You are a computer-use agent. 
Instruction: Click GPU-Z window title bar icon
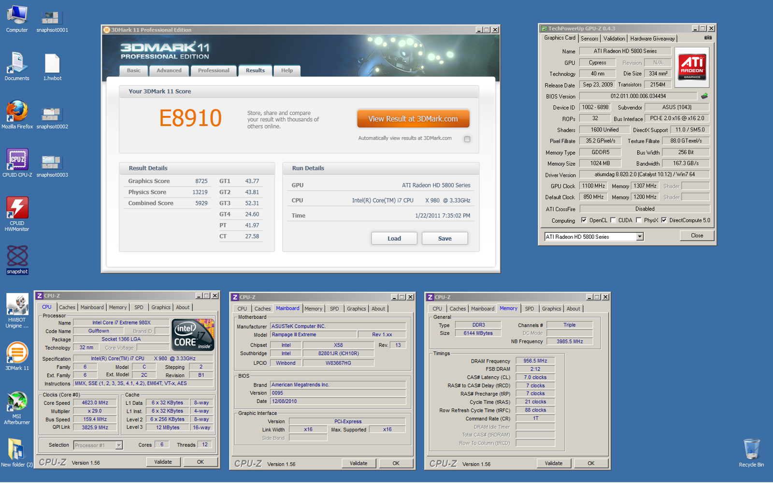point(544,28)
